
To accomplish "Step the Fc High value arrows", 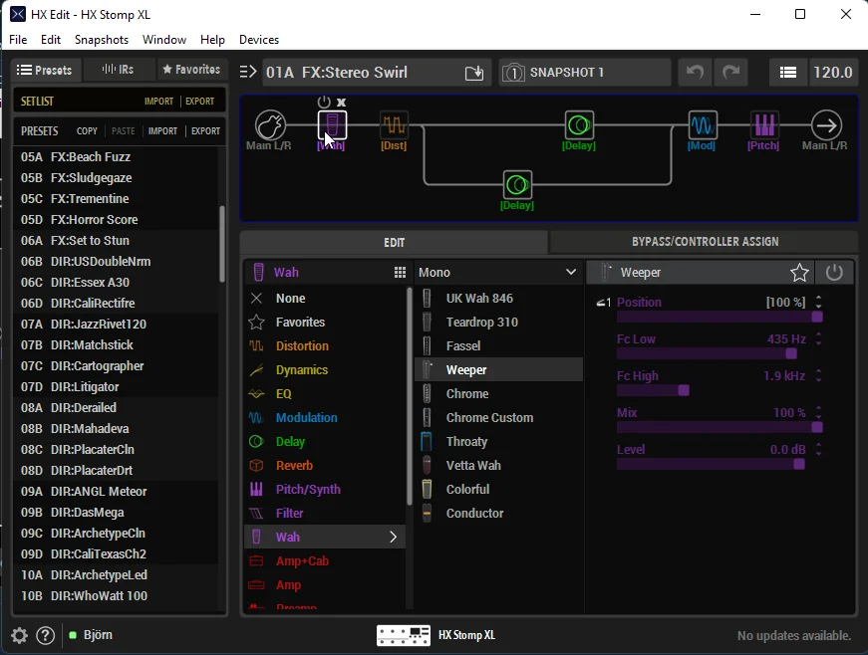I will (819, 376).
